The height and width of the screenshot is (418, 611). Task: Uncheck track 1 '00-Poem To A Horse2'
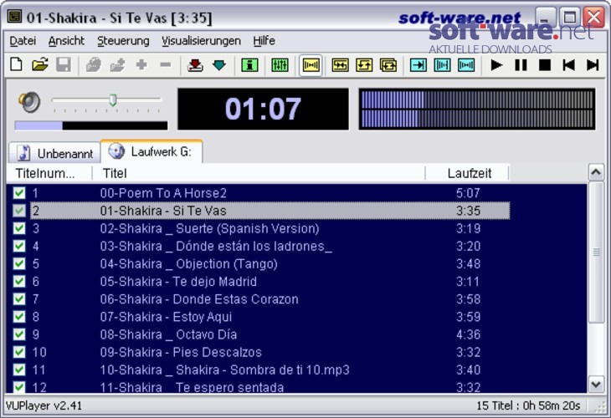tap(19, 192)
